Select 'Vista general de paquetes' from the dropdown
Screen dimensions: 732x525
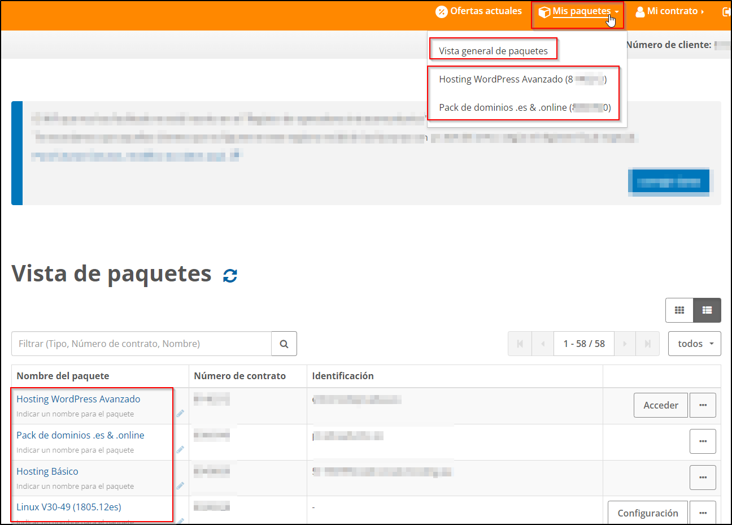(493, 50)
